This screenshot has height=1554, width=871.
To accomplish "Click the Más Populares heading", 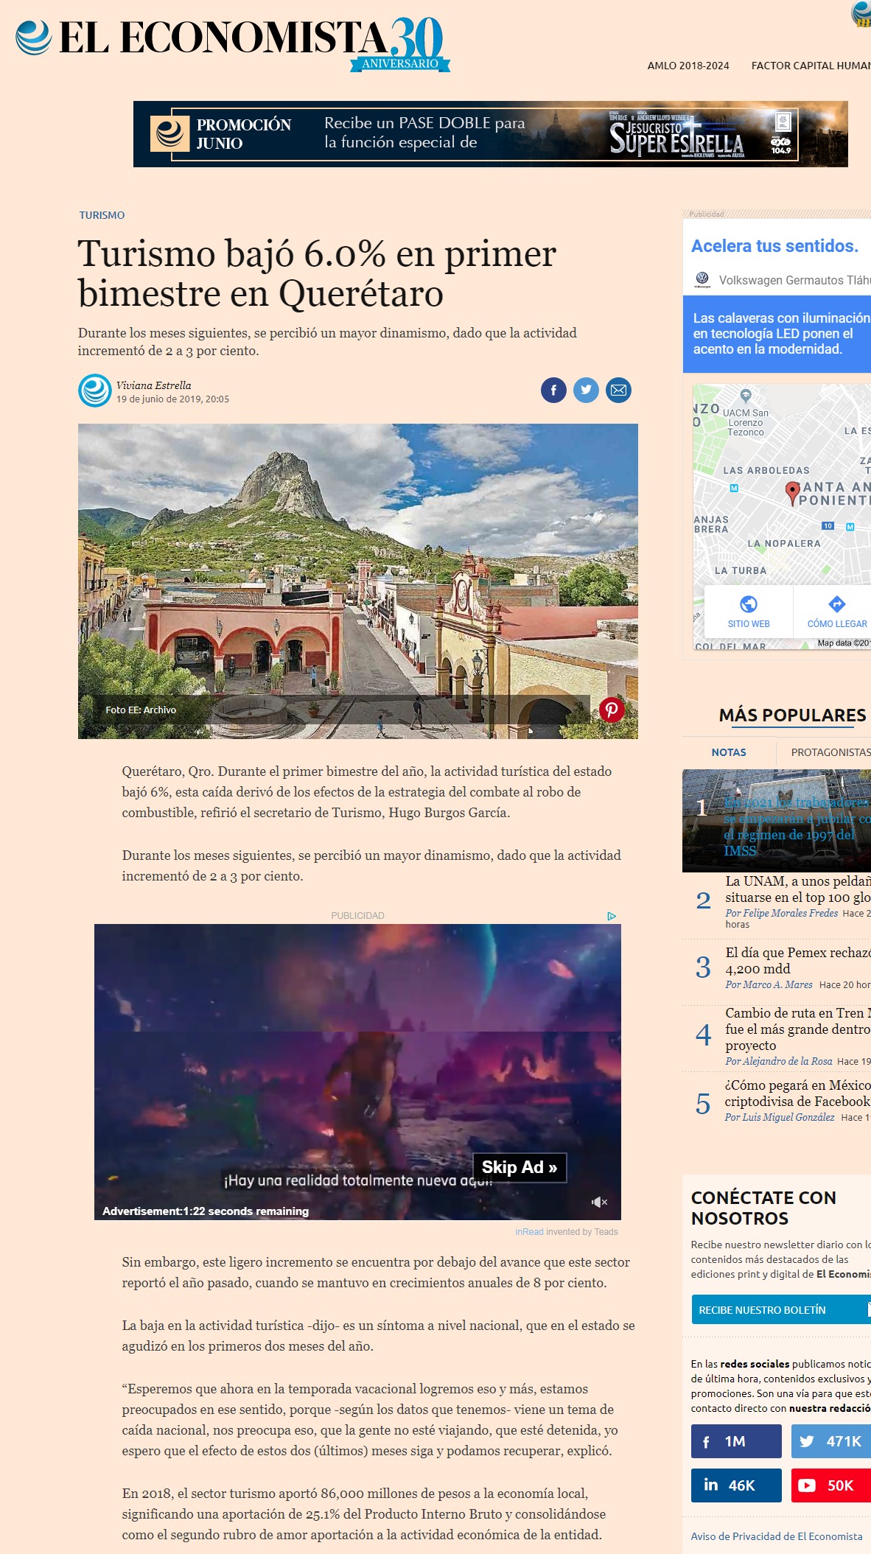I will tap(792, 715).
